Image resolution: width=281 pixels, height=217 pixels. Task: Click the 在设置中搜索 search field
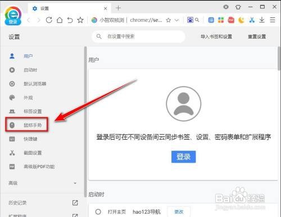tap(139, 36)
